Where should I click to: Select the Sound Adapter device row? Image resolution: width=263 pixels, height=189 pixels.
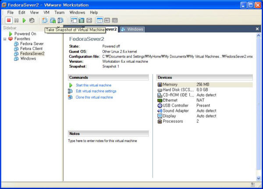point(205,111)
